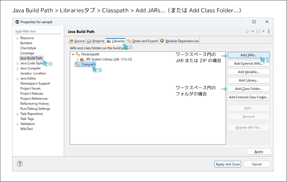
Task: Click the disabled Edit... button
Action: [249, 108]
